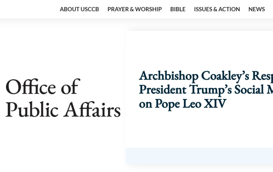Click the "on Pope Leo XIV" headline line
Image resolution: width=273 pixels, height=172 pixels.
[x=183, y=104]
